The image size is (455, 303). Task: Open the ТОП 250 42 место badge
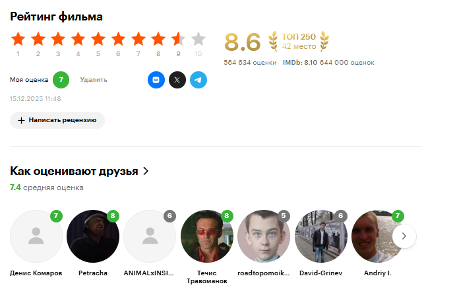299,41
